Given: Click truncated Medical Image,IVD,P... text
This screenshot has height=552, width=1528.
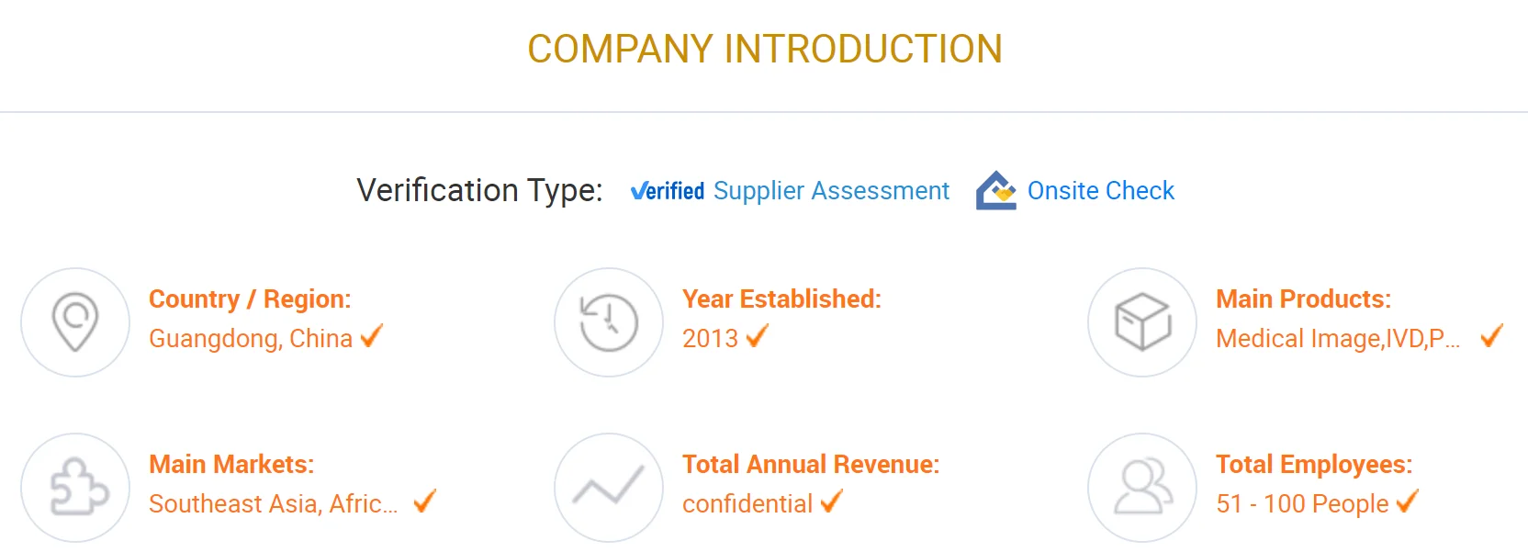Looking at the screenshot, I should 1337,339.
